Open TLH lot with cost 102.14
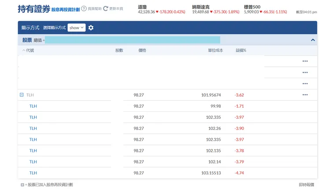This screenshot has height=189, width=326. pos(33,162)
